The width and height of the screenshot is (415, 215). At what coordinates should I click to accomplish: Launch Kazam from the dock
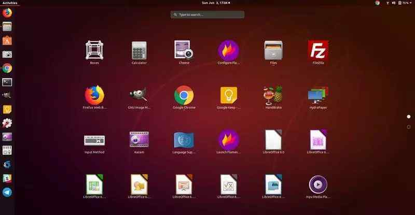point(7,137)
